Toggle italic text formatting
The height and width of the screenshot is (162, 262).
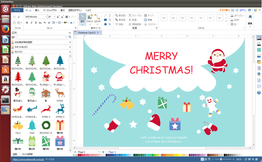tap(31, 23)
